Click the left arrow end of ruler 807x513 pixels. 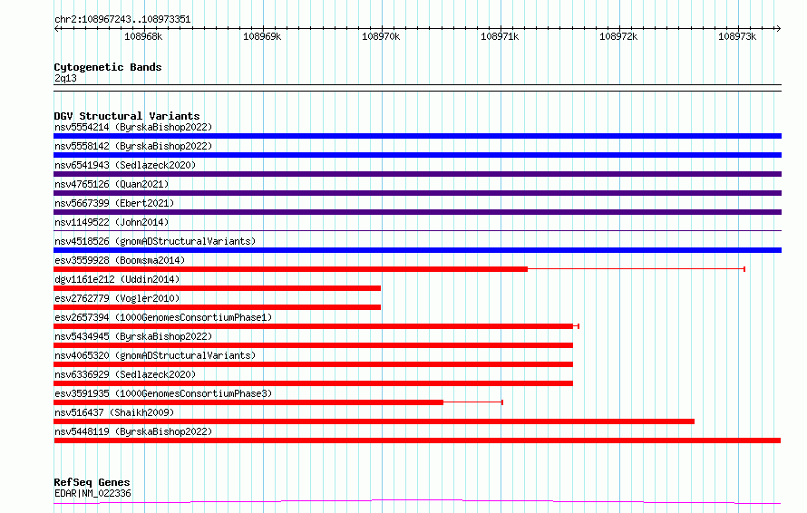pyautogui.click(x=56, y=29)
